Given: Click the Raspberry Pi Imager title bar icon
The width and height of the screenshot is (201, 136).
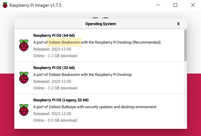Looking at the screenshot, I should (5, 5).
